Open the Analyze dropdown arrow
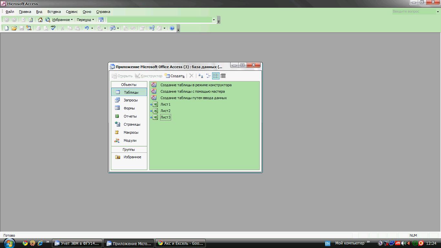441x248 pixels. click(118, 28)
